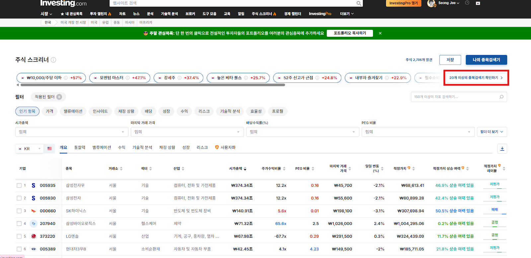Select the 배당 filter category chip
The height and width of the screenshot is (258, 531).
pos(148,111)
